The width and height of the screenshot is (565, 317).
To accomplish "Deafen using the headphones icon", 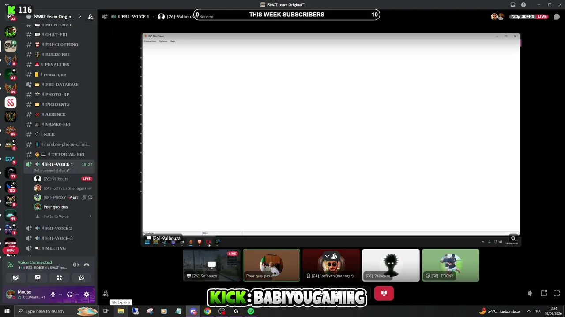I will pos(70,295).
